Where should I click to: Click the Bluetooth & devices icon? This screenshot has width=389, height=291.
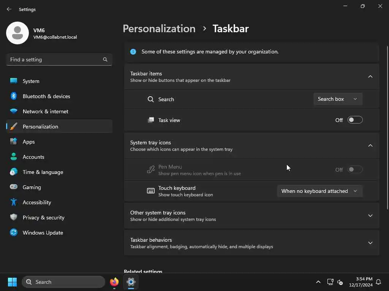(14, 96)
